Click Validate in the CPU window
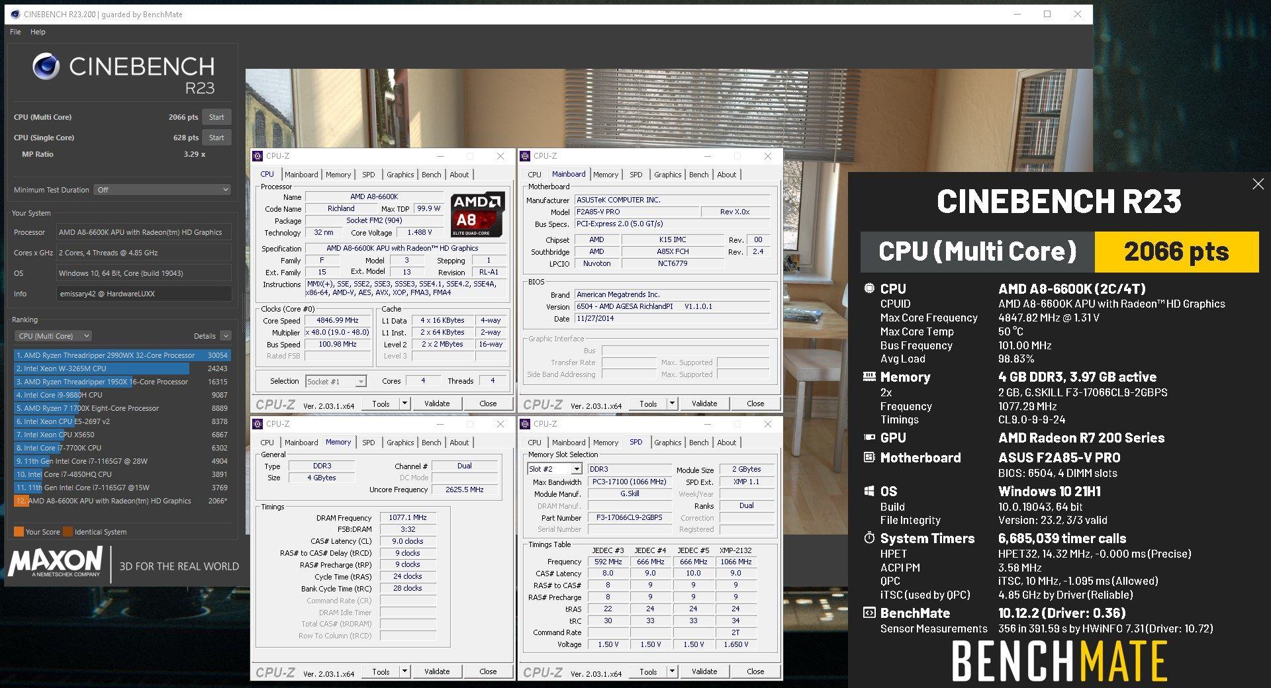Image resolution: width=1271 pixels, height=688 pixels. click(x=437, y=404)
